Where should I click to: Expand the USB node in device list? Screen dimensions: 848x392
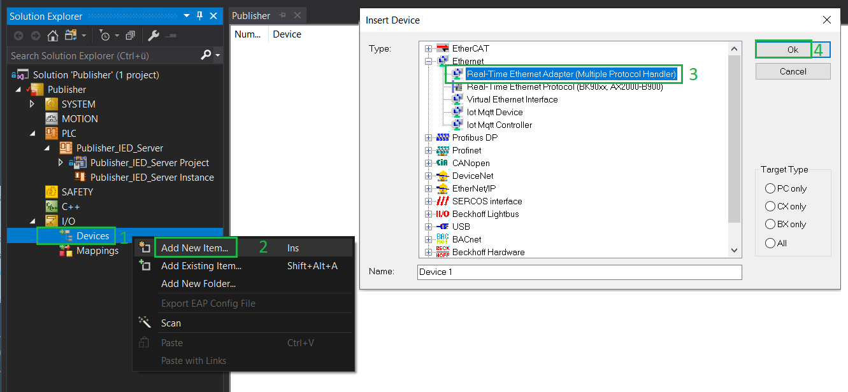429,227
